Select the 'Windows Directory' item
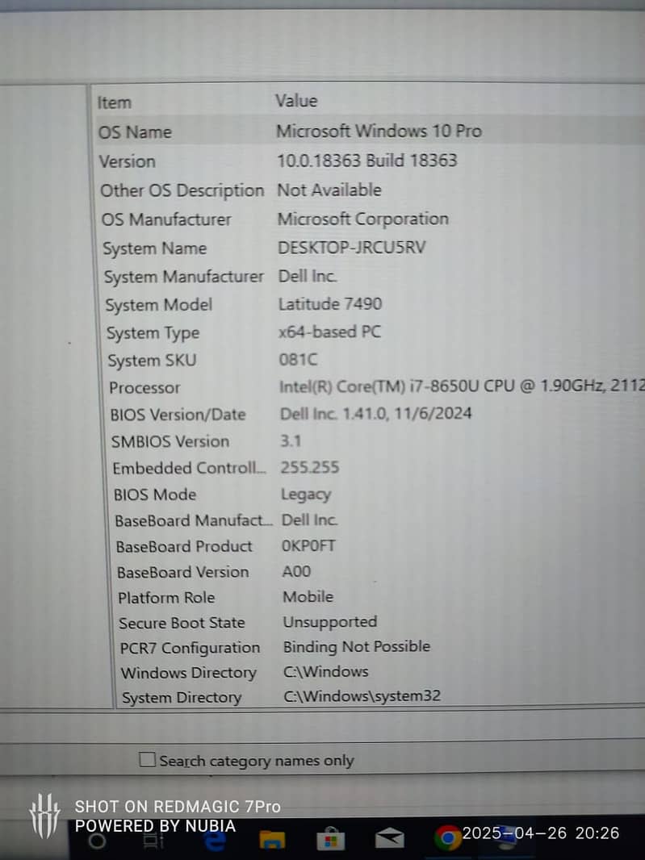 coord(189,673)
